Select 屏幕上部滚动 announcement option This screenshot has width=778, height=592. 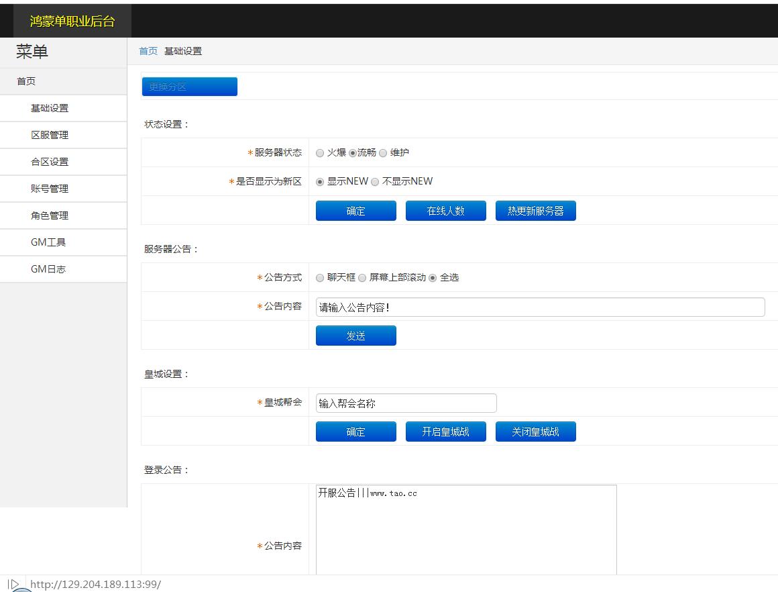point(362,278)
